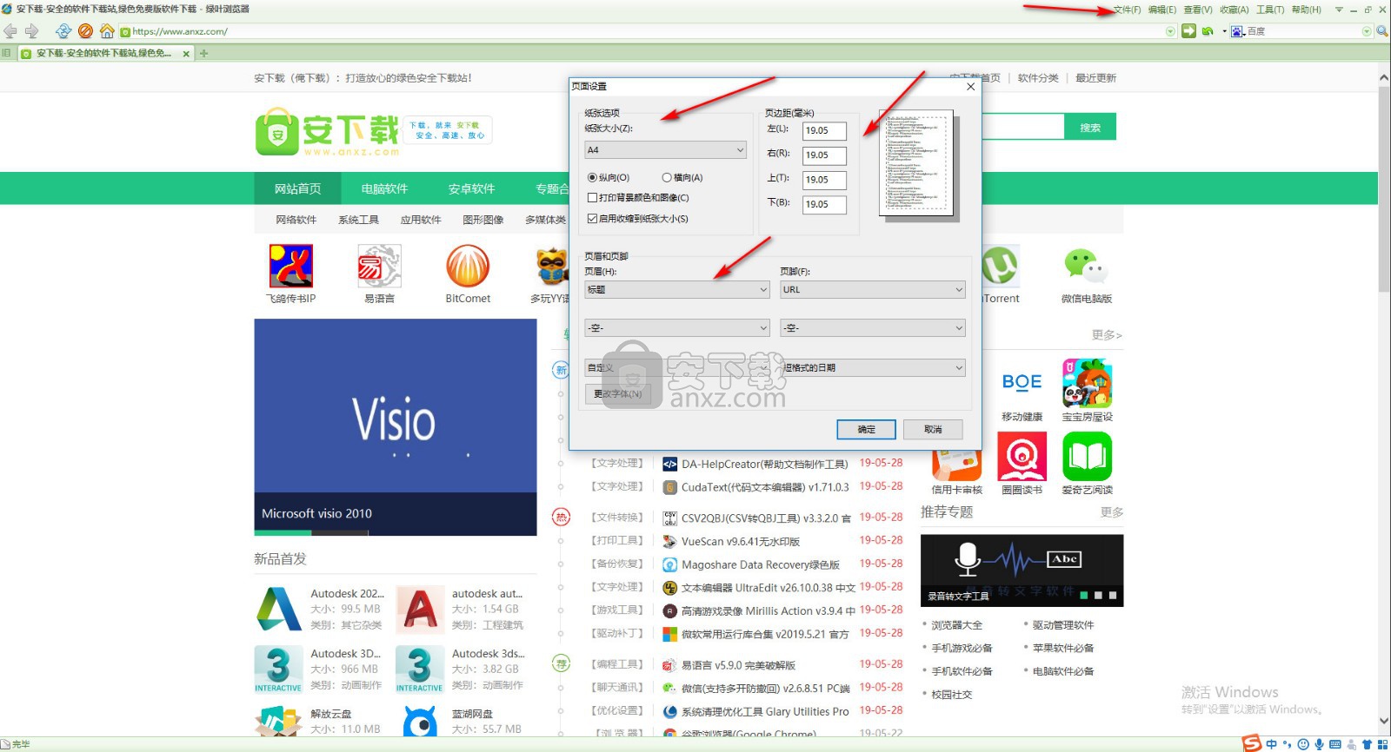Click the Sogou soft keyboard icon
The width and height of the screenshot is (1391, 752).
coord(1335,744)
